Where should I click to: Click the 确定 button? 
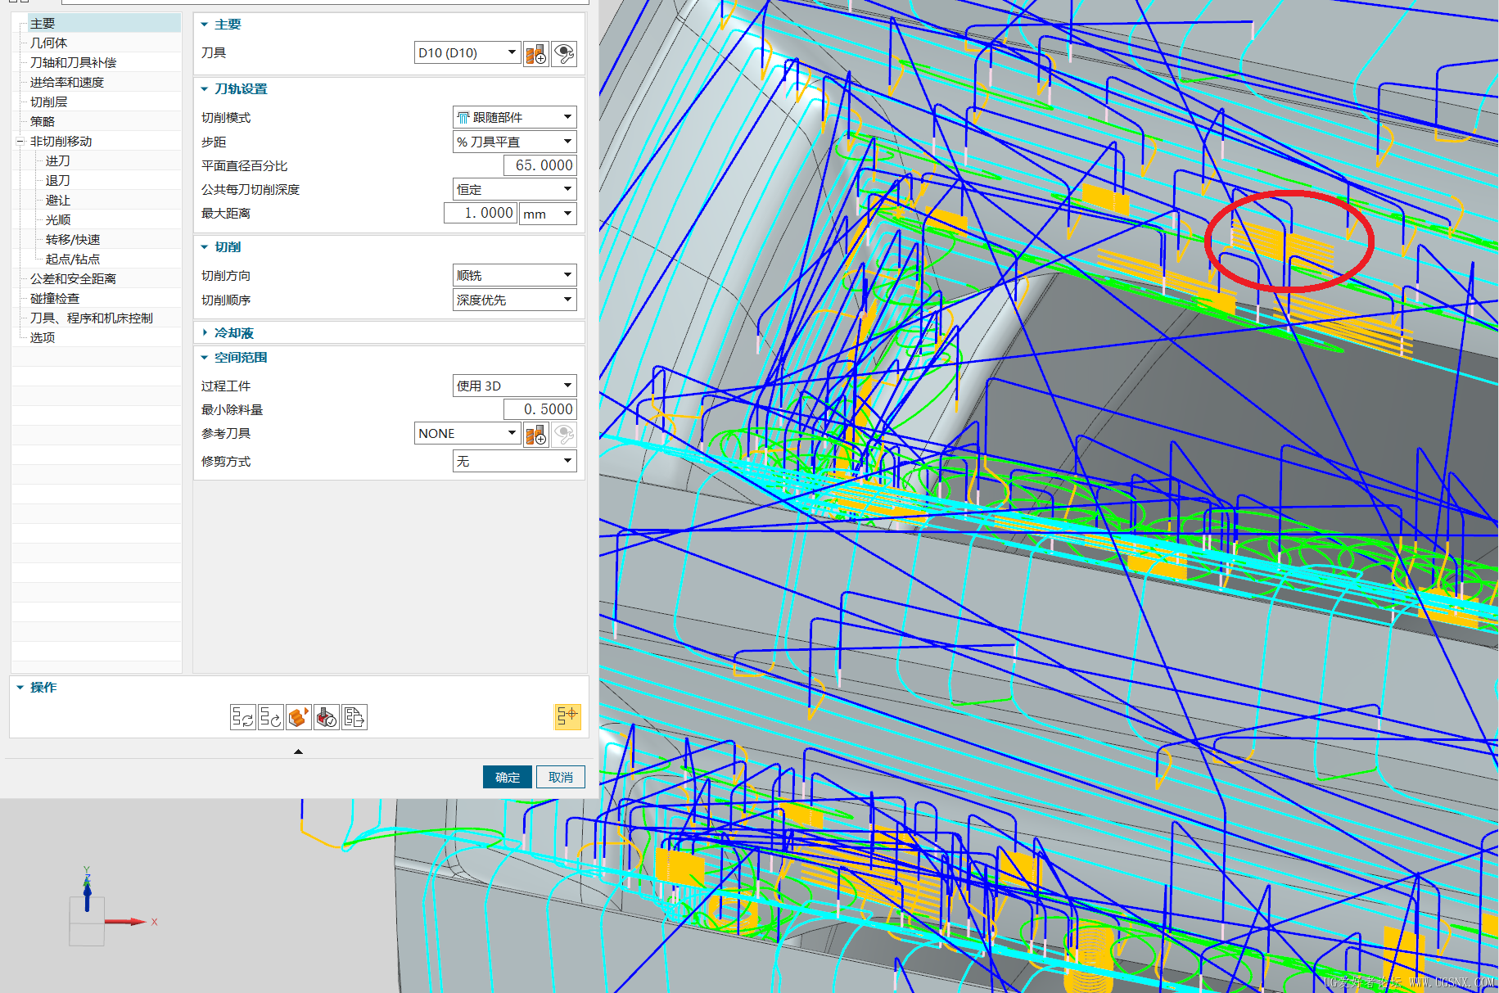(x=507, y=777)
